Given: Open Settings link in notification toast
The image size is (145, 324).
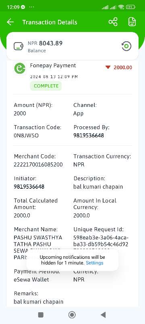Looking at the screenshot, I should (x=95, y=263).
